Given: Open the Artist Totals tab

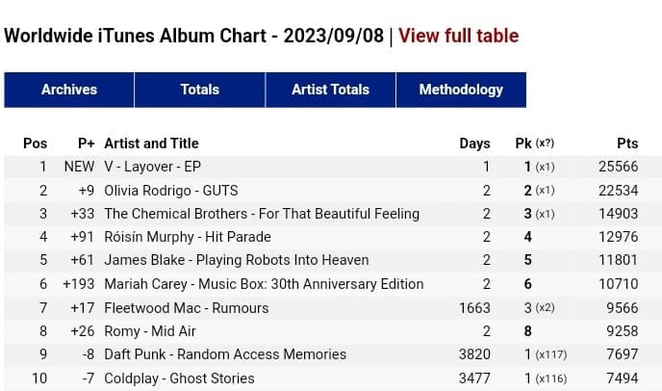Looking at the screenshot, I should (330, 90).
